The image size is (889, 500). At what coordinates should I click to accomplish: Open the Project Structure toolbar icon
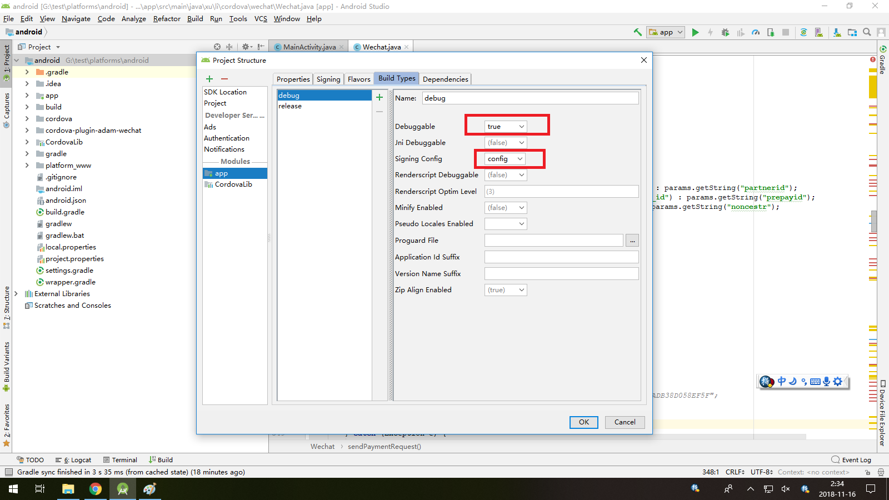click(x=852, y=32)
